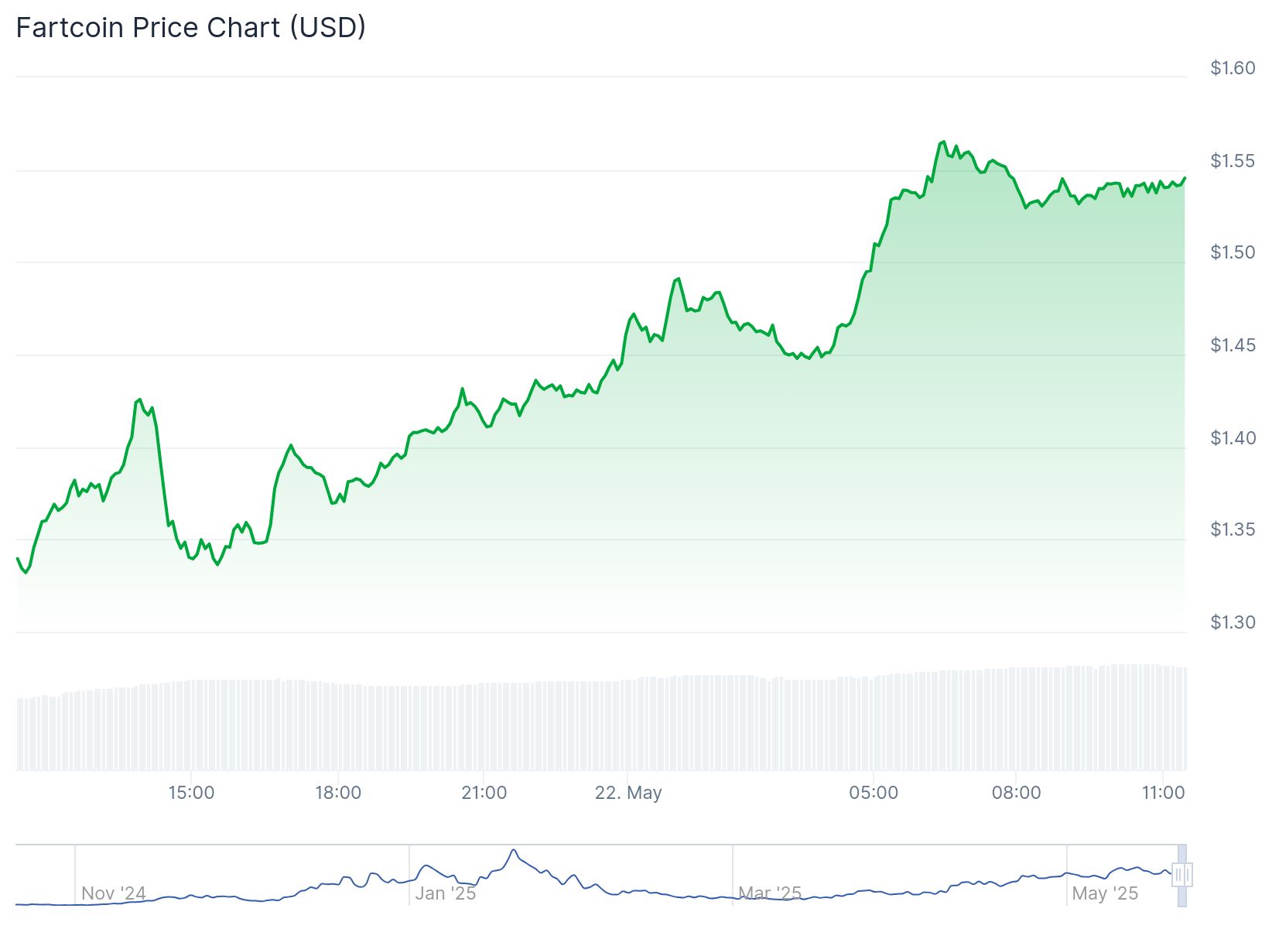This screenshot has width=1272, height=929.
Task: Click the navigator range handle grip
Action: pyautogui.click(x=1181, y=875)
